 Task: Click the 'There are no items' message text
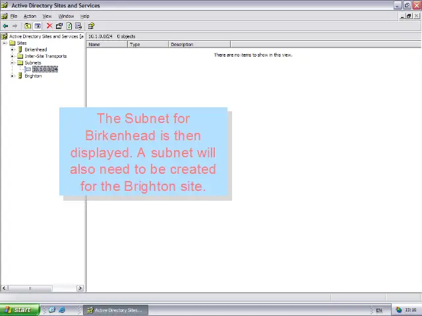coord(253,55)
